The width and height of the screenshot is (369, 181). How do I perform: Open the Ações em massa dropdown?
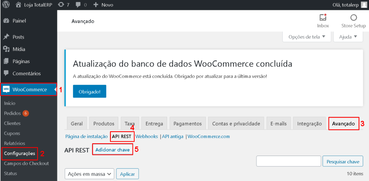(x=89, y=174)
